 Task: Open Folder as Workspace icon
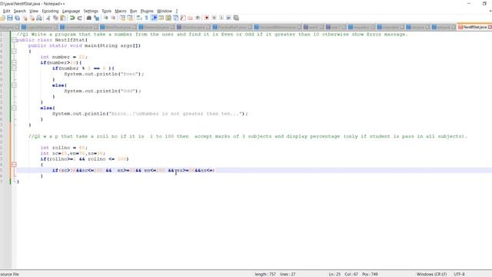[x=190, y=18]
